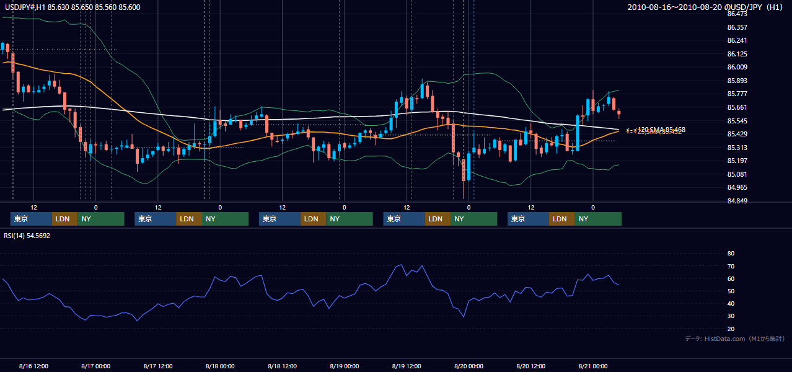
Task: Select the 85.777 price axis label
Action: point(737,94)
